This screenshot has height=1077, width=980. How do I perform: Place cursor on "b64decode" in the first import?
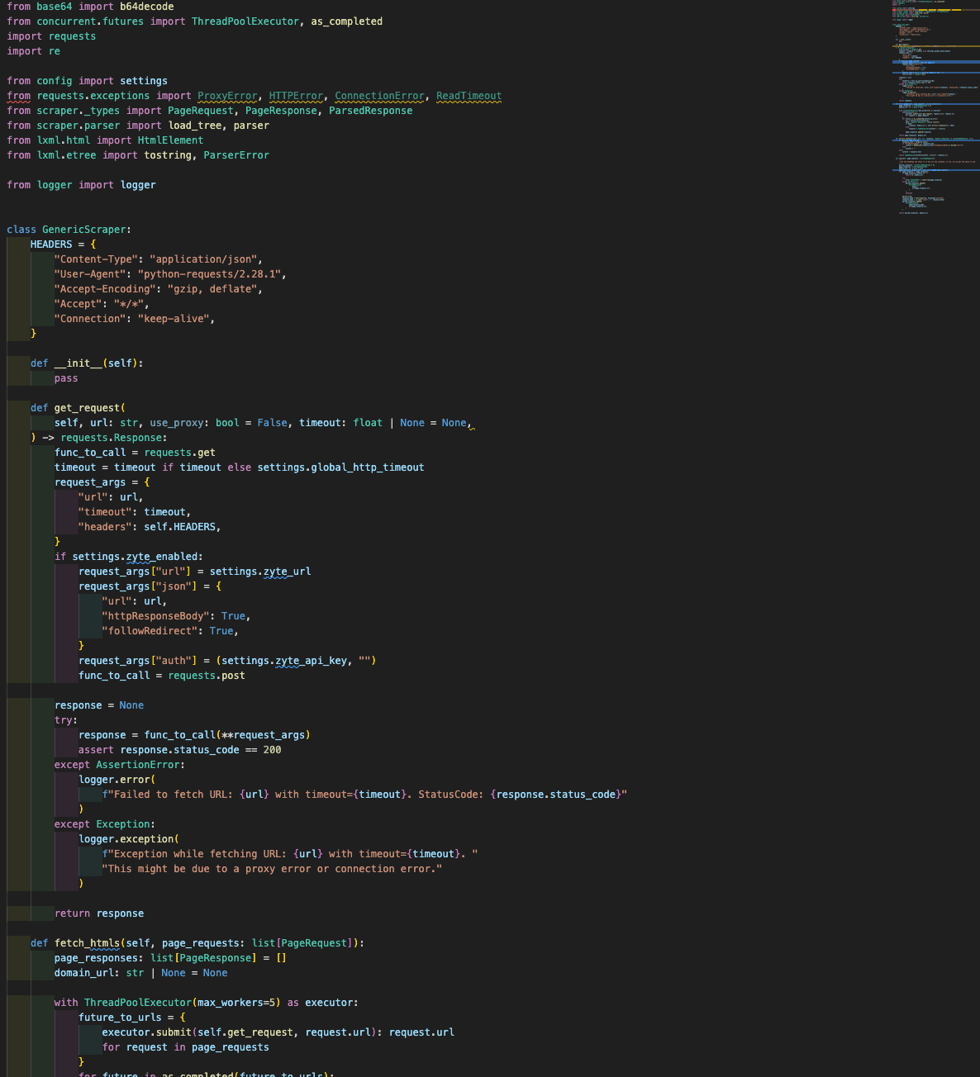147,7
